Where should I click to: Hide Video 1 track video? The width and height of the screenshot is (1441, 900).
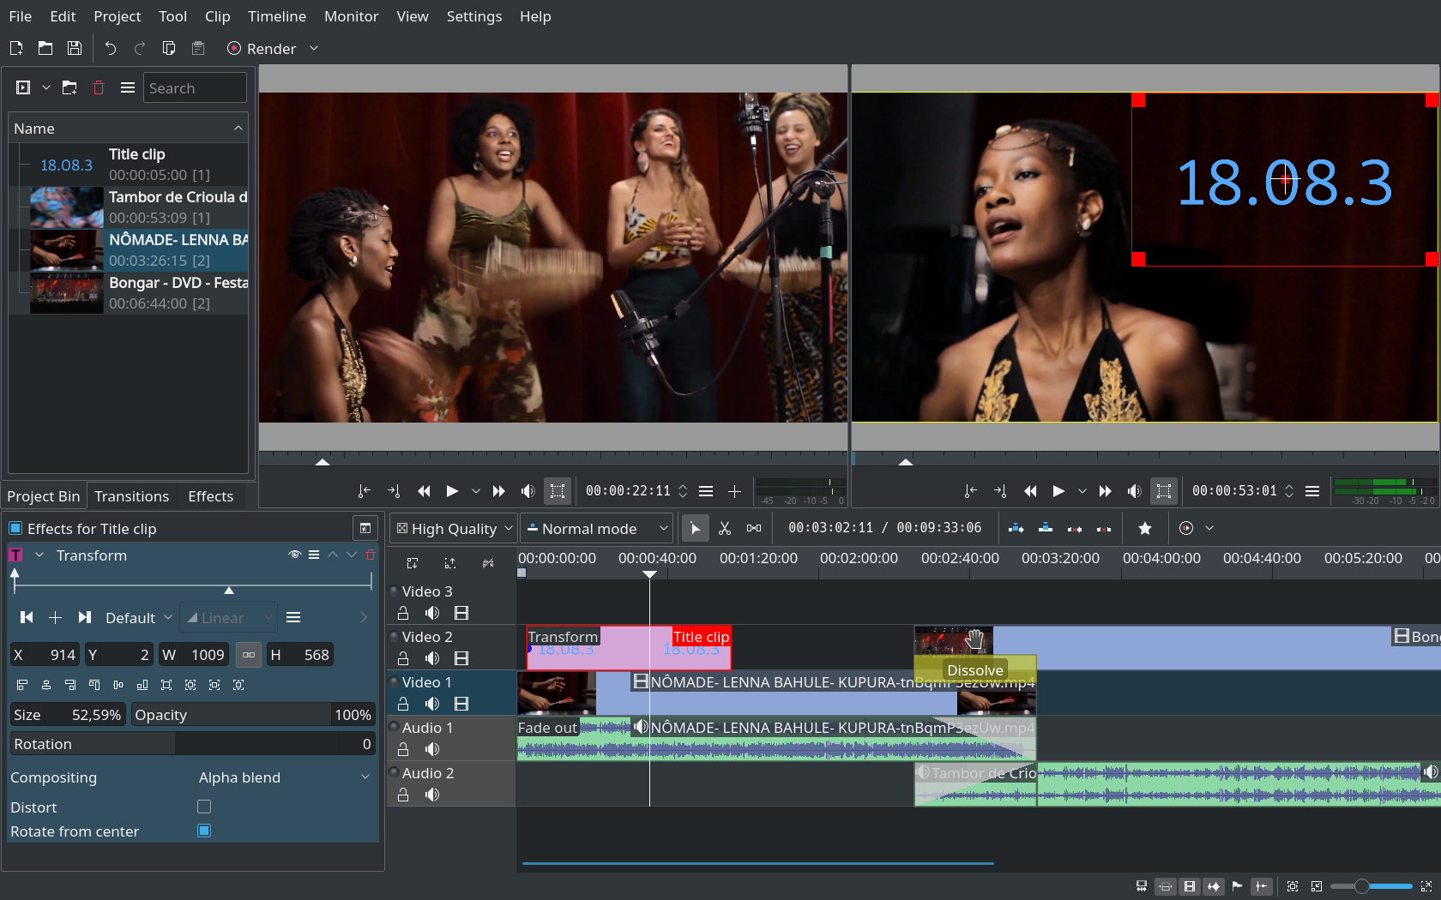461,704
